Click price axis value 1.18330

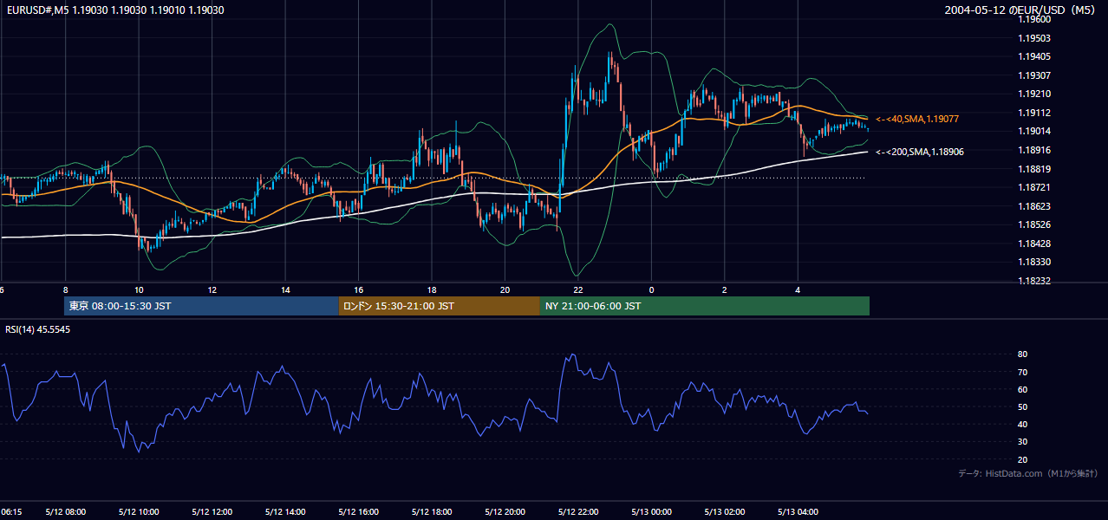click(x=1033, y=262)
